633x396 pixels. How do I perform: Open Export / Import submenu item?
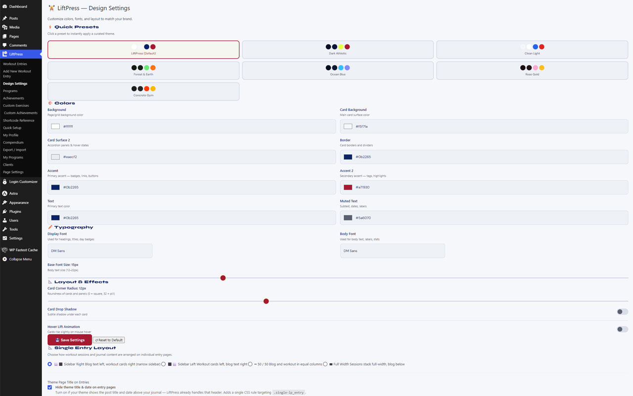pyautogui.click(x=14, y=149)
